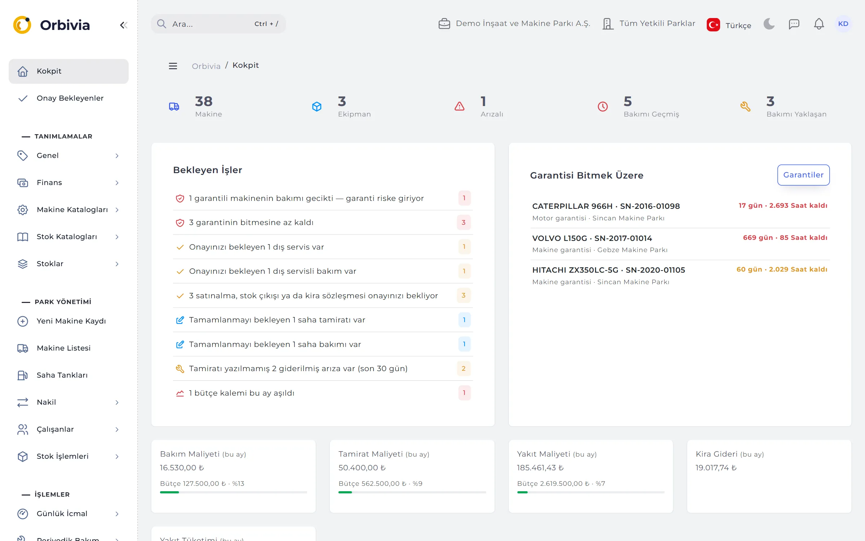The image size is (865, 541).
Task: Expand the Finans sidebar section
Action: 68,183
